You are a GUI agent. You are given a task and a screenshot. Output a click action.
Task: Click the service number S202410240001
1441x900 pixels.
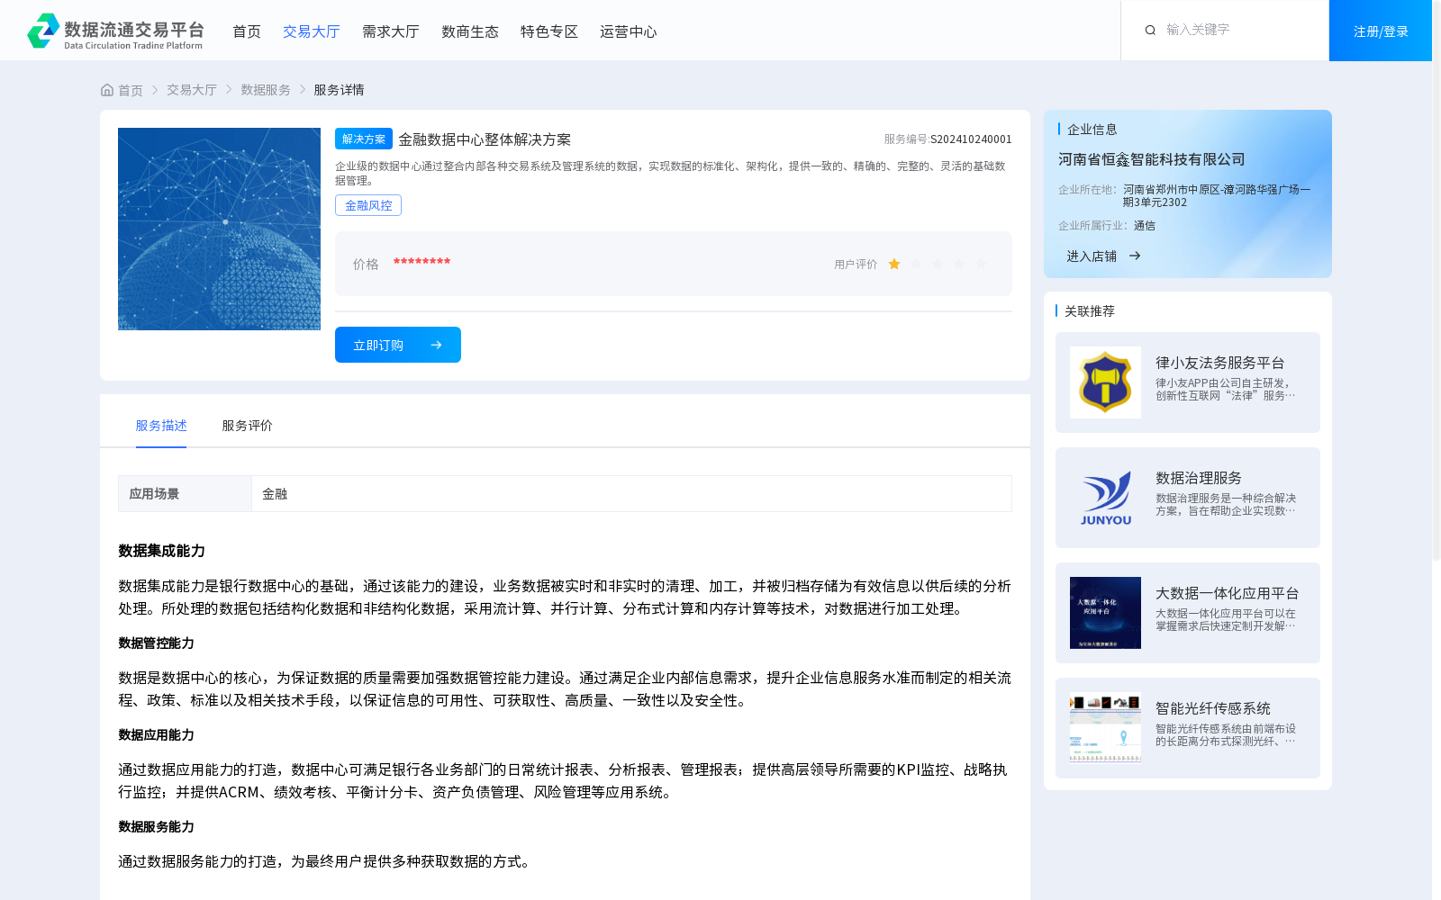tap(971, 139)
